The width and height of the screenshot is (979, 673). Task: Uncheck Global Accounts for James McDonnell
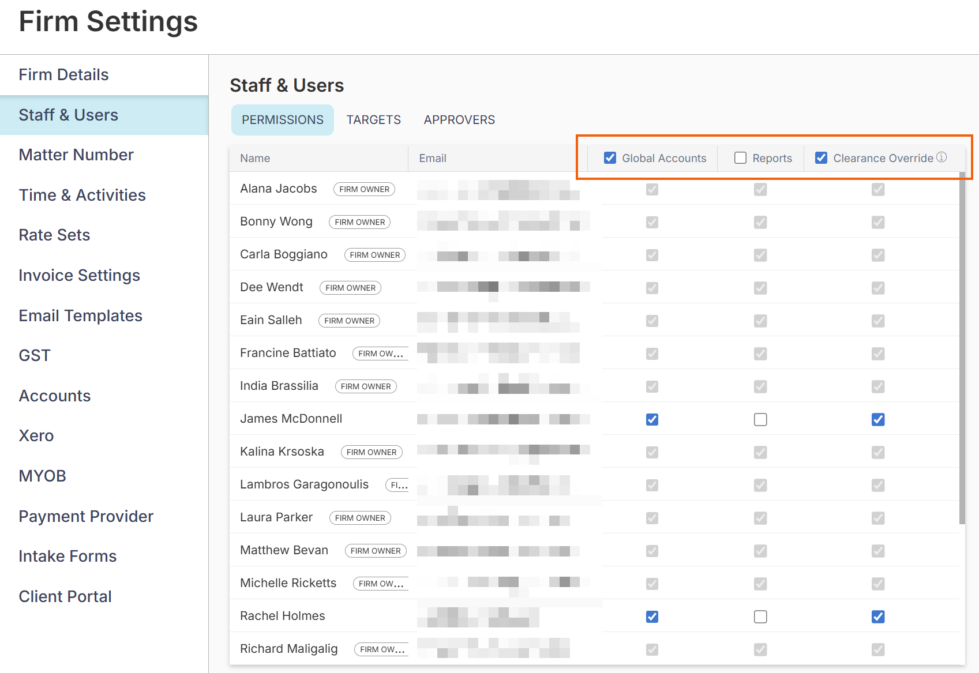point(652,419)
